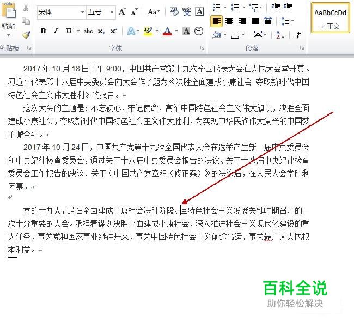354x327 pixels.
Task: Toggle underline formatting
Action: point(69,31)
